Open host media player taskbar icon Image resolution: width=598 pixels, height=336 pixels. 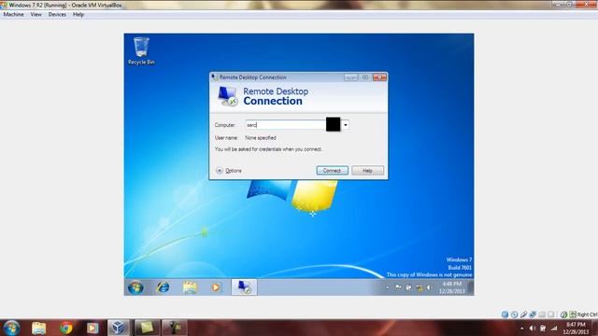(93, 328)
